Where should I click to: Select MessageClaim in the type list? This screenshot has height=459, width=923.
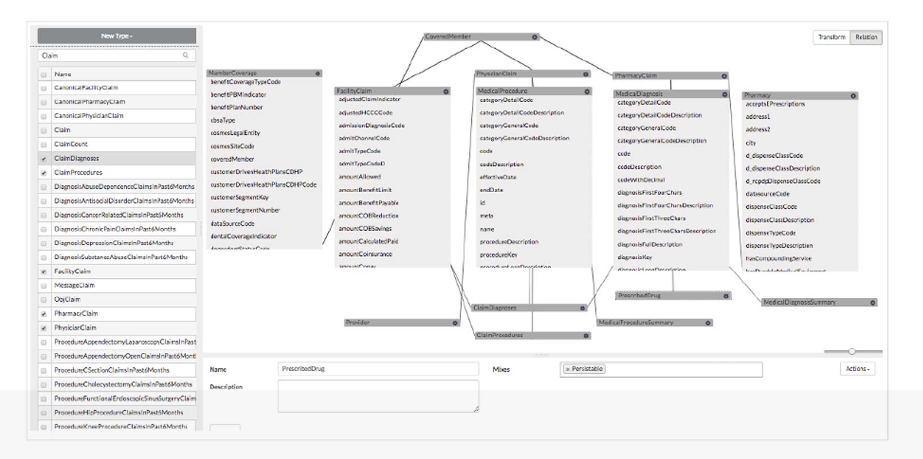coord(75,286)
